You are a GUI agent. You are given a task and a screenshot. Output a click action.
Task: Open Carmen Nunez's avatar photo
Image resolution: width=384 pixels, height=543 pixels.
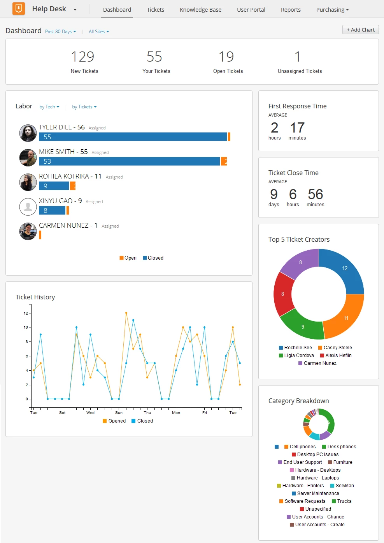[x=28, y=232]
